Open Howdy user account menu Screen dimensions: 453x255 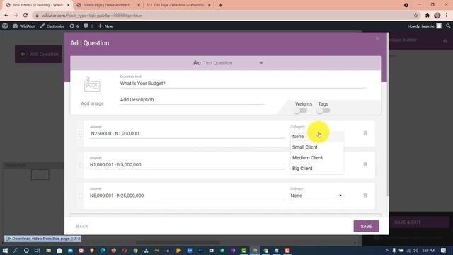tap(424, 25)
